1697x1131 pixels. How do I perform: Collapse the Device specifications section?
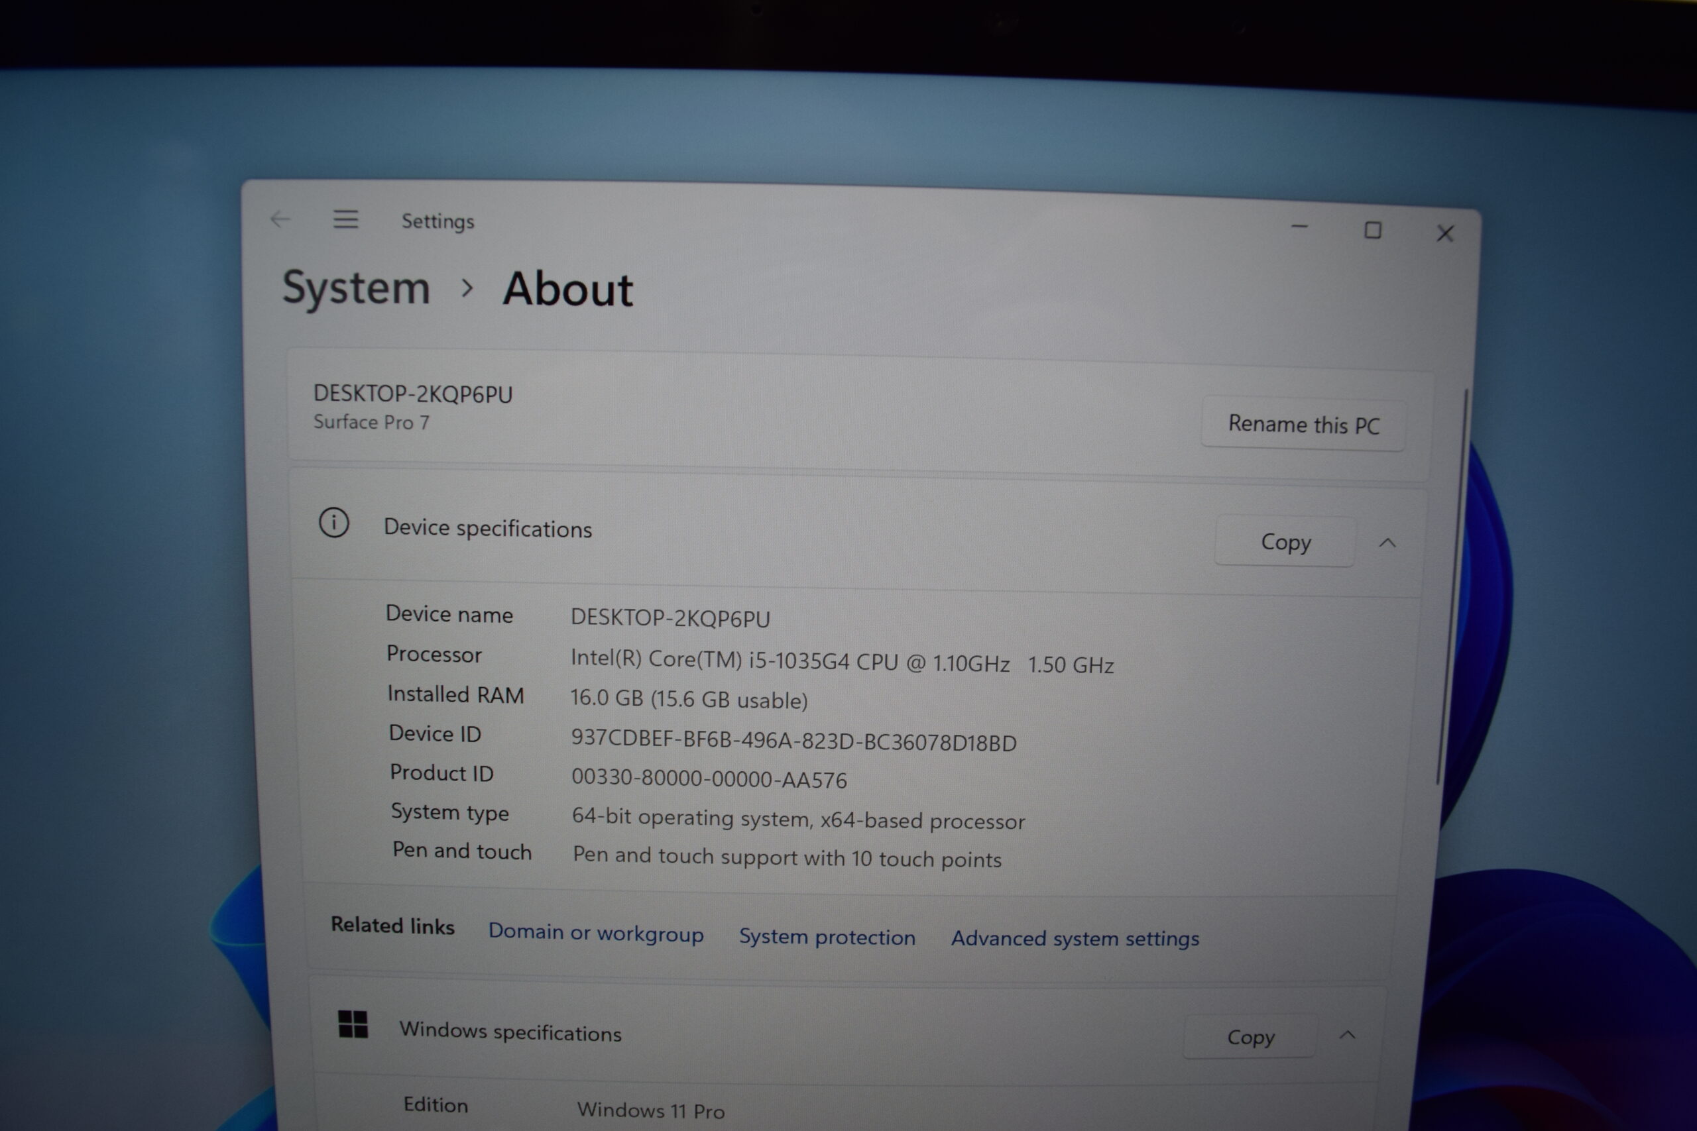[x=1387, y=543]
